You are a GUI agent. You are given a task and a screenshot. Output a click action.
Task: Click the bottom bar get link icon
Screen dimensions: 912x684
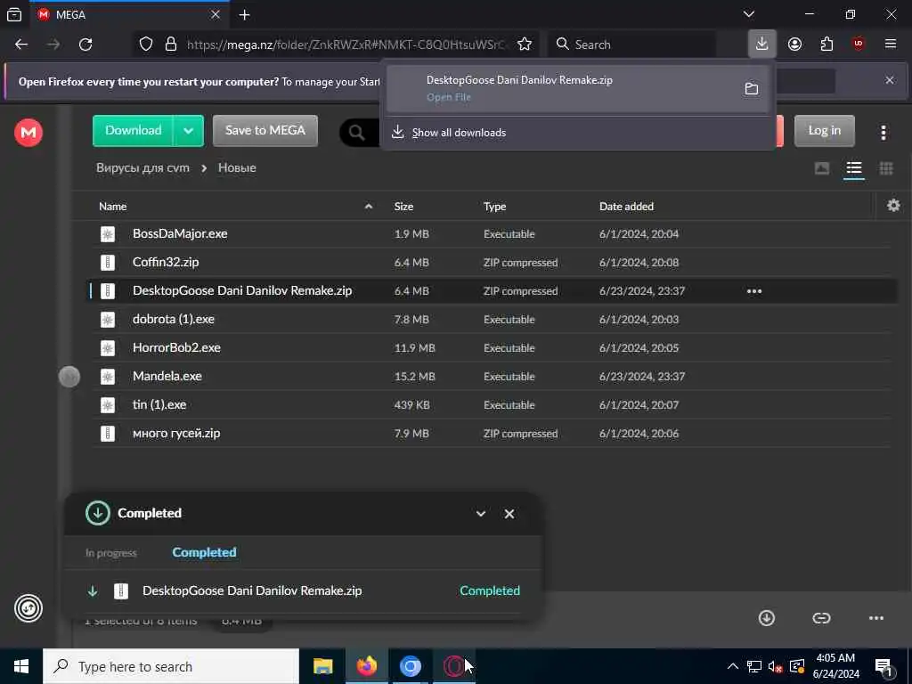tap(821, 618)
